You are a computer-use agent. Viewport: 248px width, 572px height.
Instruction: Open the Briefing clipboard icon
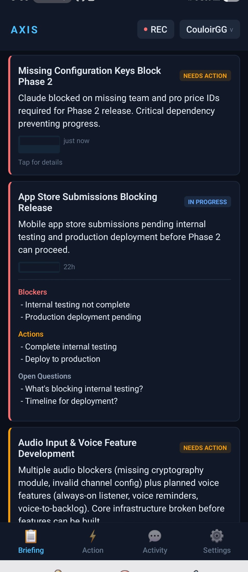click(x=31, y=536)
